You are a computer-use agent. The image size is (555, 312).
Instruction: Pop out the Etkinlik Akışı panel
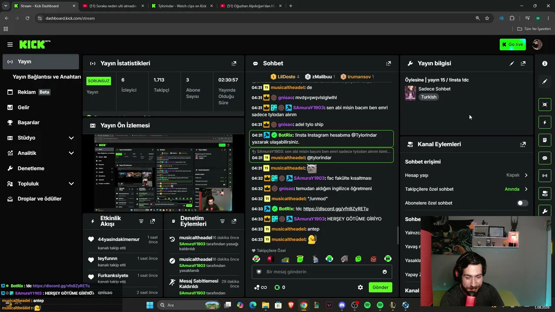pyautogui.click(x=153, y=221)
